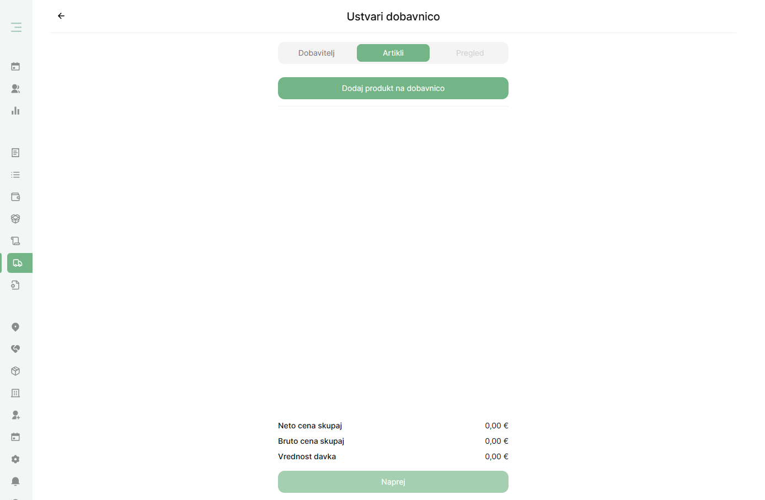Open the handshake heart icon
765x500 pixels.
coord(15,349)
